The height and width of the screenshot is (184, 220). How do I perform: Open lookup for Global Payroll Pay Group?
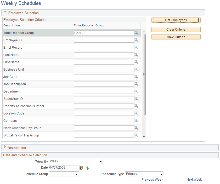coord(137,135)
